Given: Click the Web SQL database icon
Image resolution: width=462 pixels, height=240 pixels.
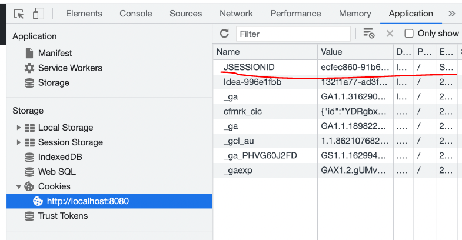Looking at the screenshot, I should (x=29, y=172).
